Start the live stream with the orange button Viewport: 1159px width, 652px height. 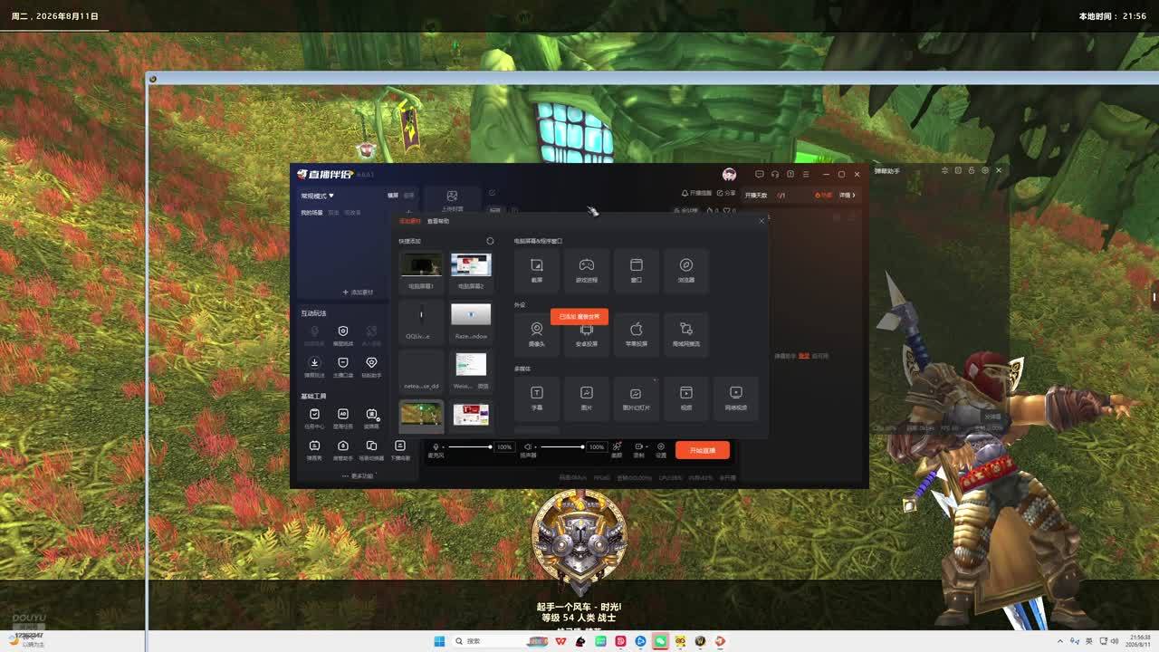click(703, 450)
